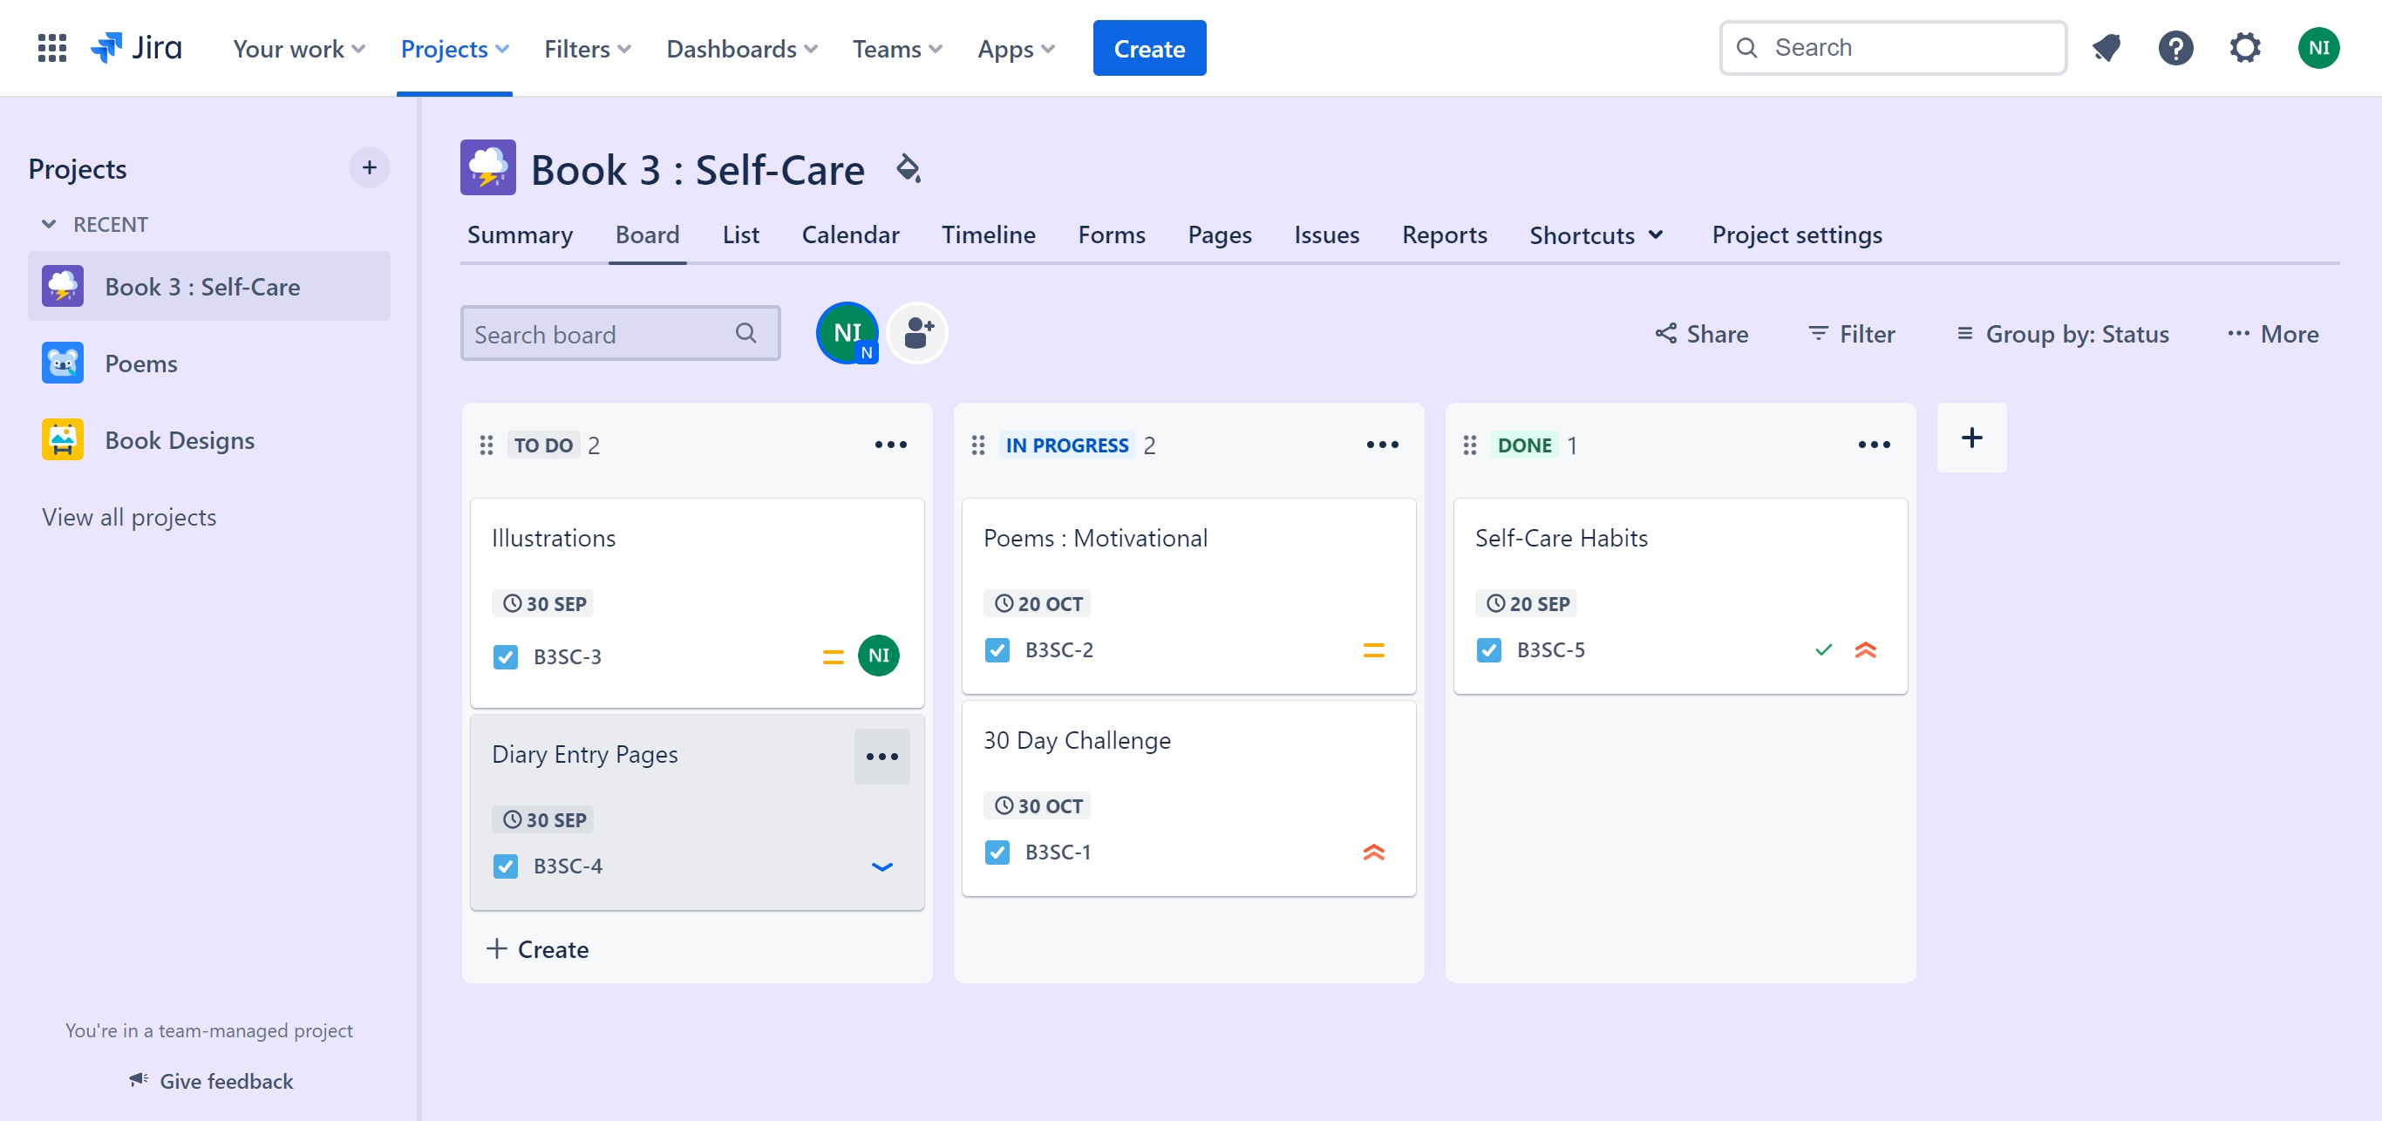2382x1121 pixels.
Task: Click the B3SC-5 issue type checkbox icon
Action: 1487,649
